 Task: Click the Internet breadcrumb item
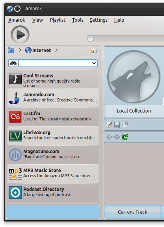tap(38, 50)
